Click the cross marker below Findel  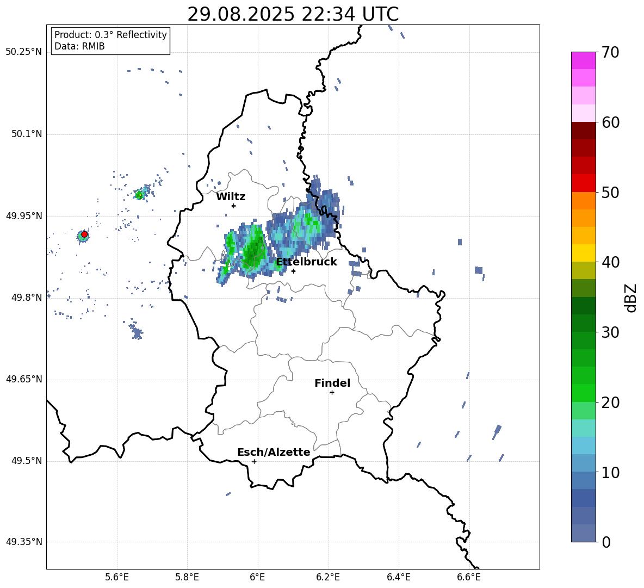coord(332,393)
